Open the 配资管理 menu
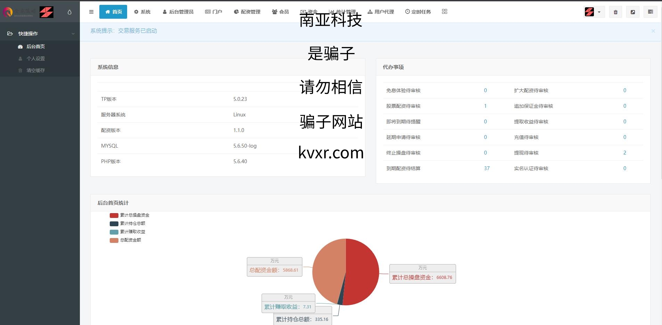Viewport: 662px width, 325px height. 247,12
